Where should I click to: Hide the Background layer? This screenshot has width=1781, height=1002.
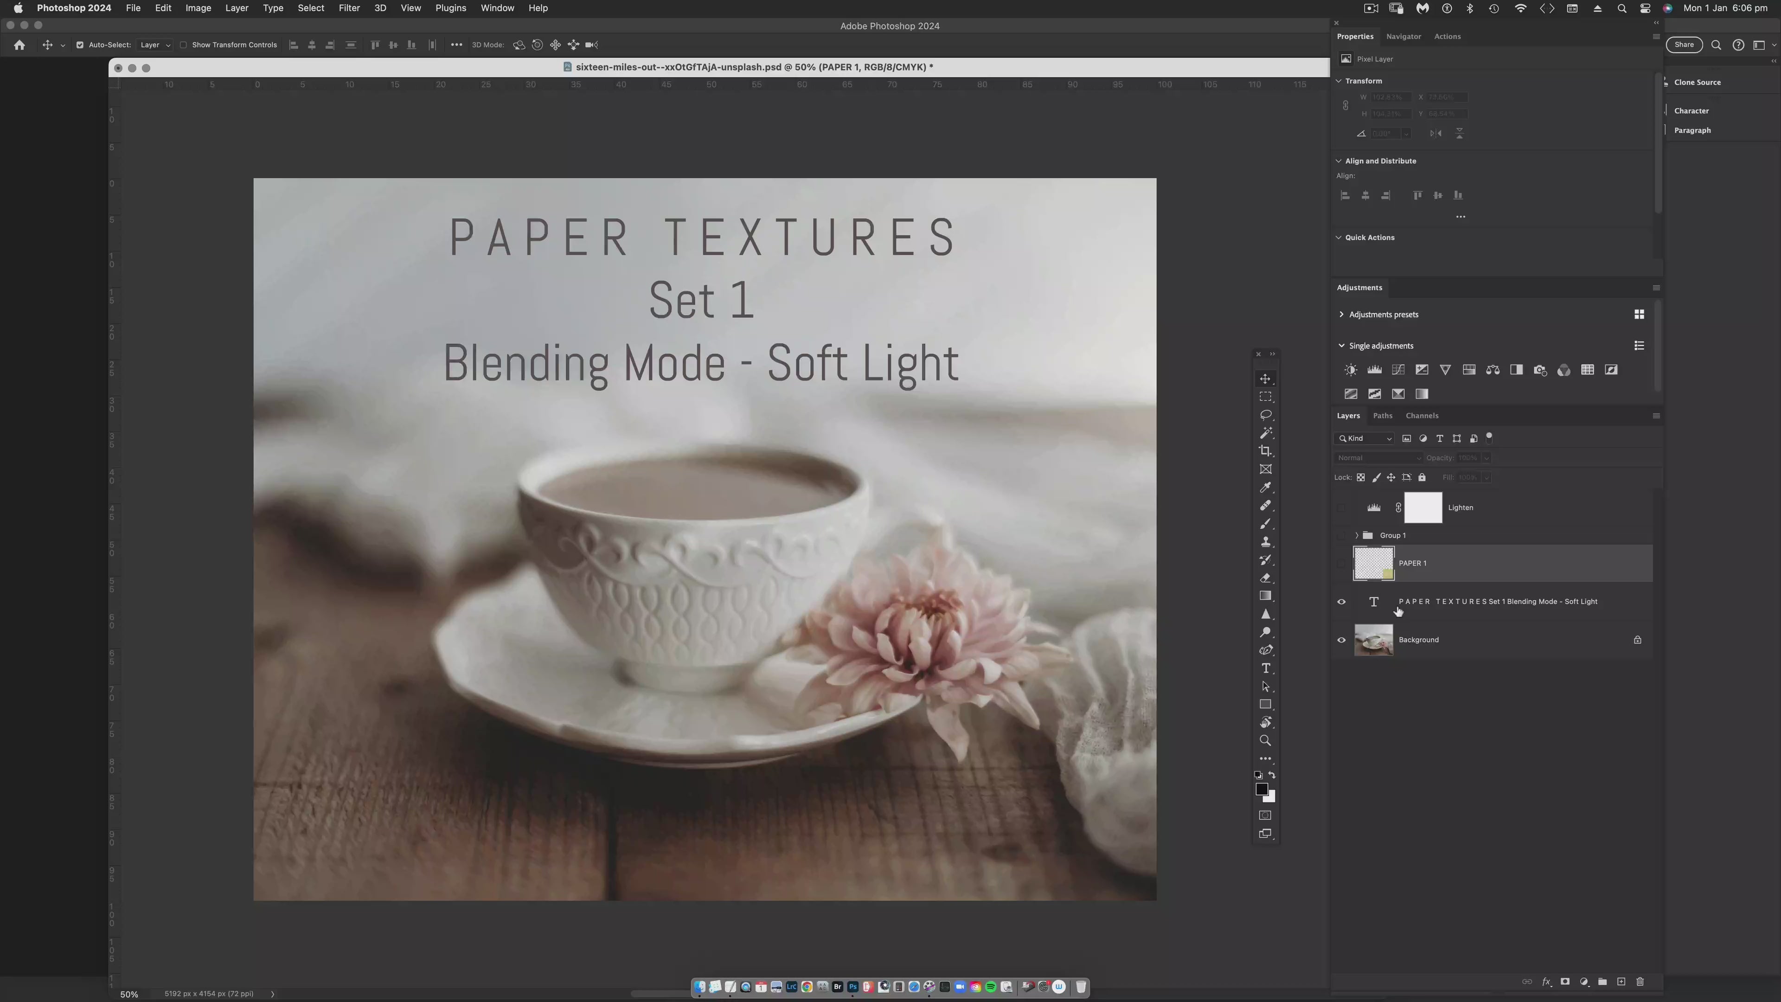coord(1341,640)
